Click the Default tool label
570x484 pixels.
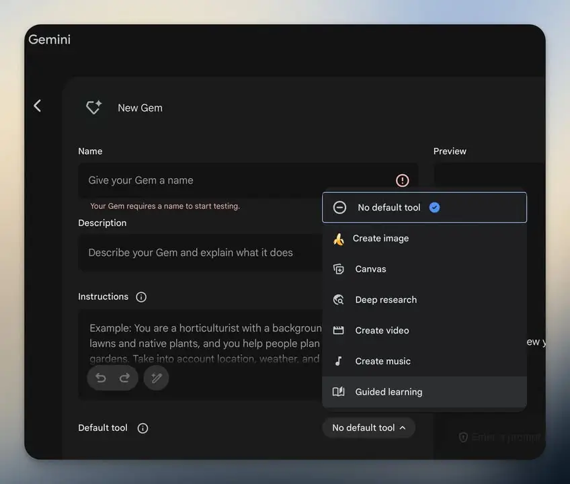(x=103, y=428)
